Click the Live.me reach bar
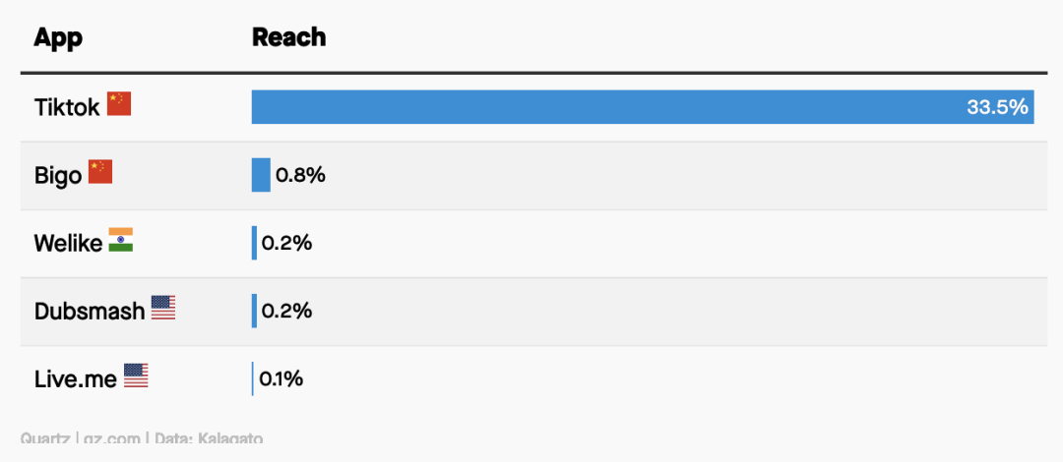1063x462 pixels. tap(252, 378)
